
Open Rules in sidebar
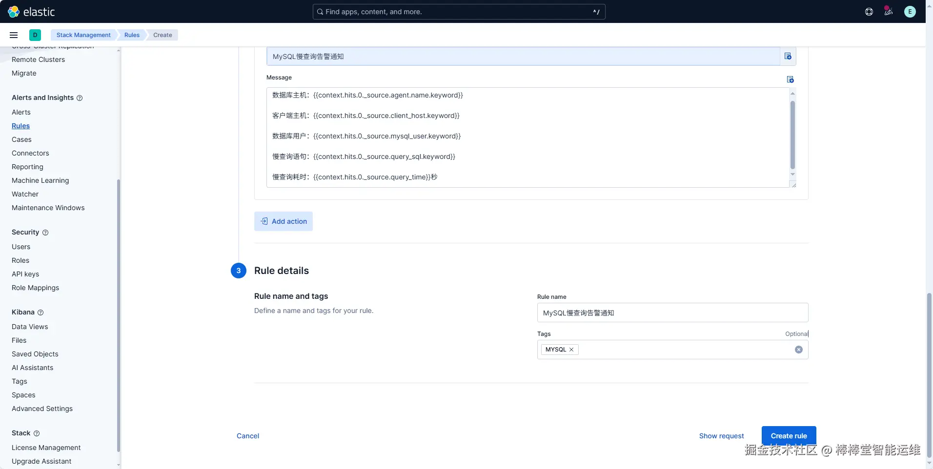pyautogui.click(x=20, y=126)
